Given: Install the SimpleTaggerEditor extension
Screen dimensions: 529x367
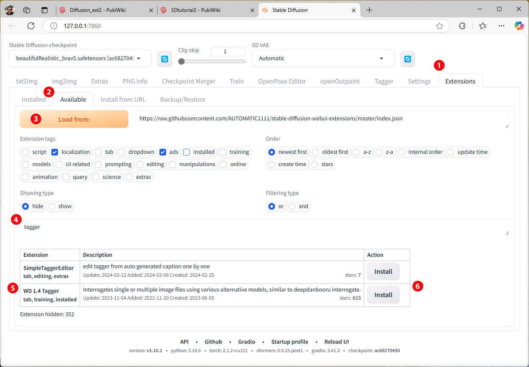Looking at the screenshot, I should click(x=383, y=272).
